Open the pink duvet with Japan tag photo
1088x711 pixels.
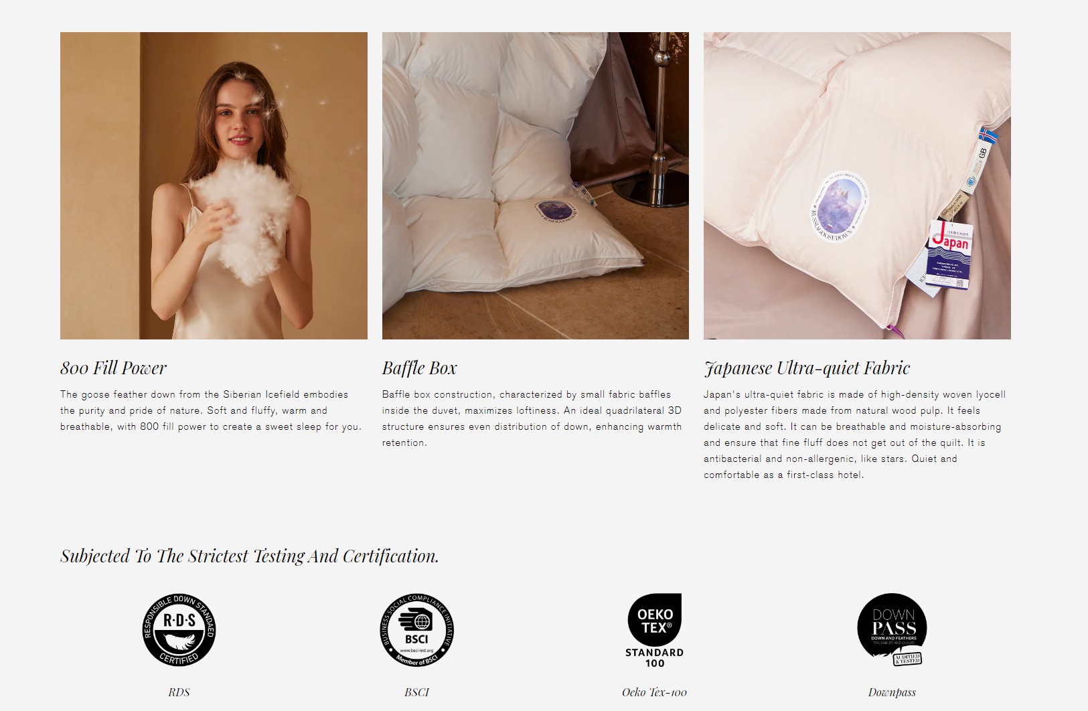coord(857,185)
